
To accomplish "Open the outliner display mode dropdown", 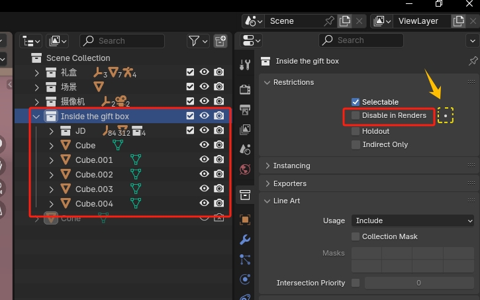I will click(57, 40).
